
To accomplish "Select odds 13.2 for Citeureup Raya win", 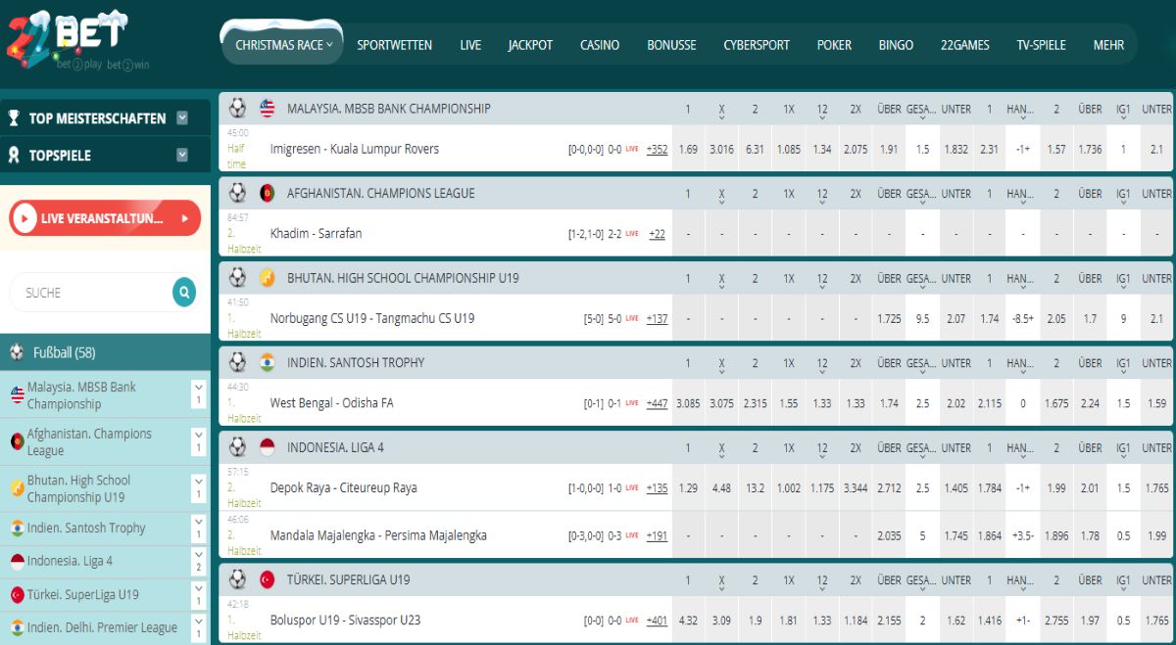I will [755, 488].
